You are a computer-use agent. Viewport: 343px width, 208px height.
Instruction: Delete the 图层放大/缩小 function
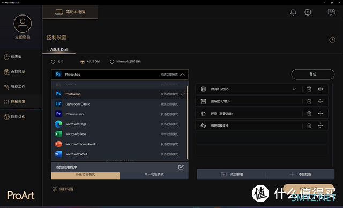(x=309, y=101)
